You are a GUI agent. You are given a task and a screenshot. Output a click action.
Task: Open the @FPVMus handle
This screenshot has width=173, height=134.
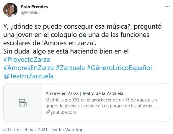pos(31,13)
